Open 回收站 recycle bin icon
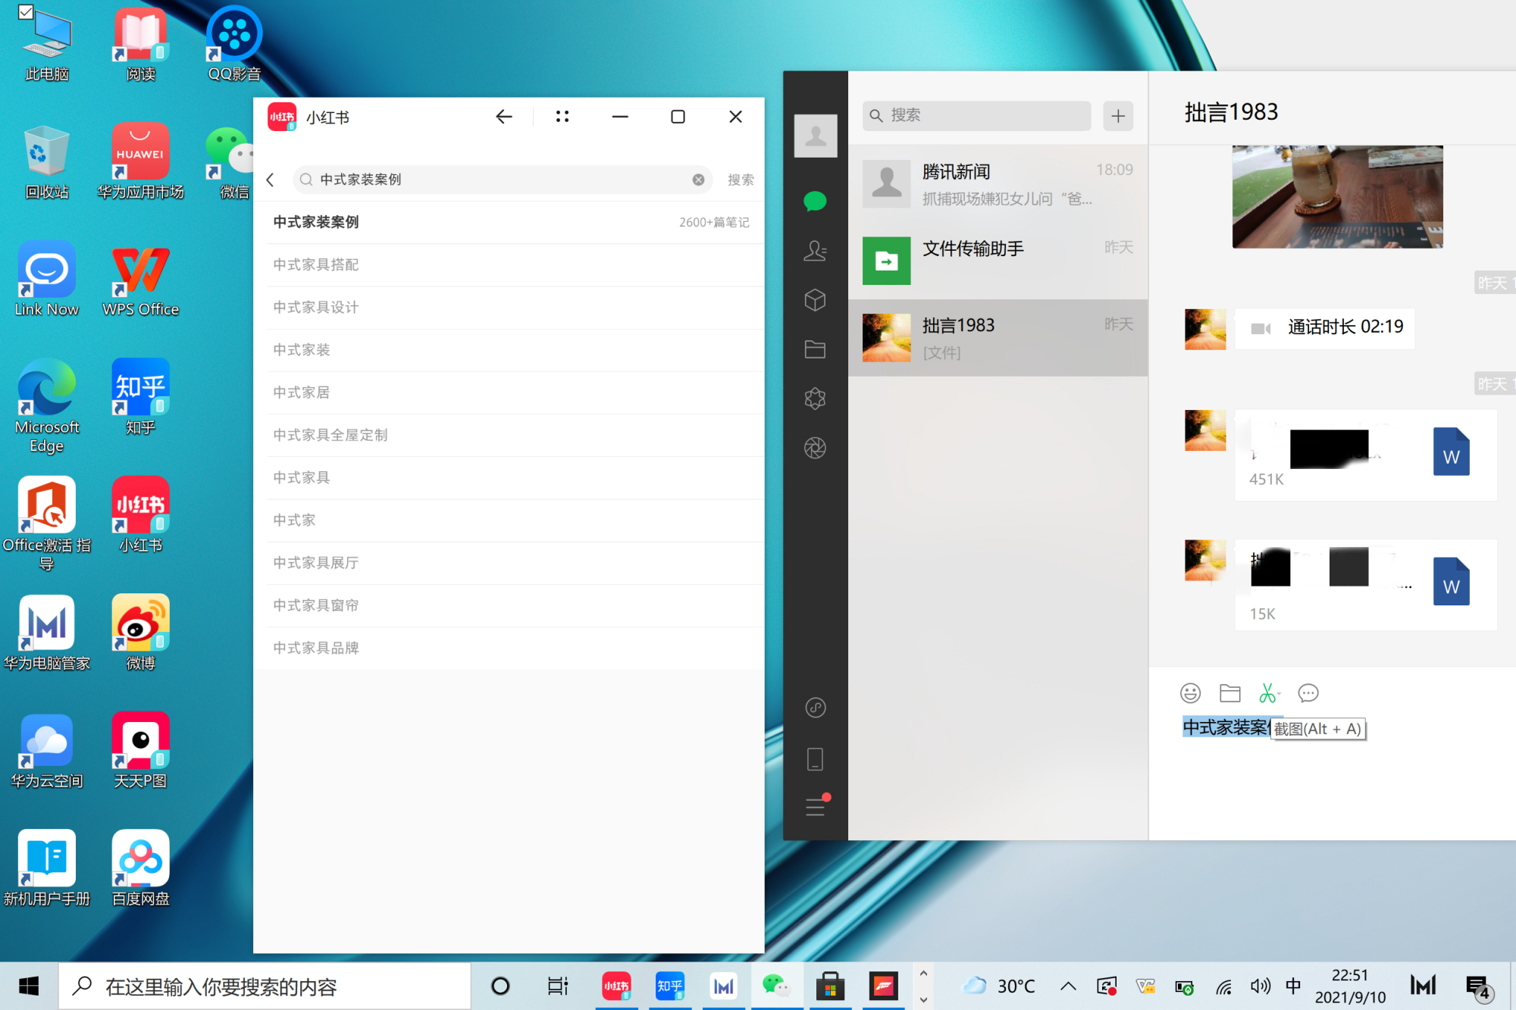The width and height of the screenshot is (1516, 1010). [x=46, y=162]
